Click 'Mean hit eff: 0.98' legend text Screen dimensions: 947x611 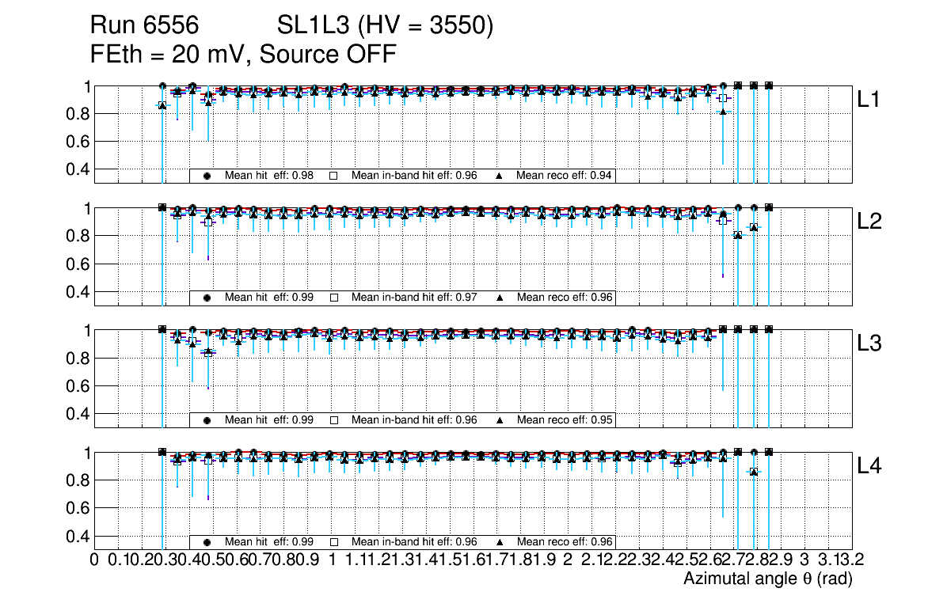(269, 176)
